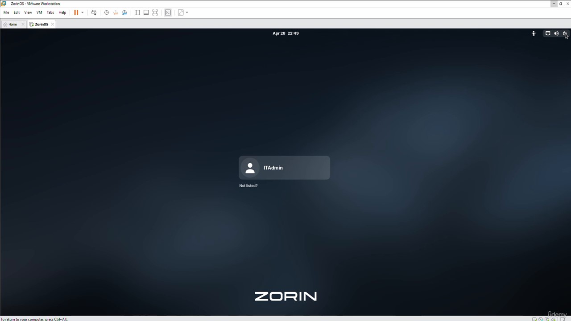The width and height of the screenshot is (571, 321).
Task: Enter full screen mode
Action: [155, 12]
